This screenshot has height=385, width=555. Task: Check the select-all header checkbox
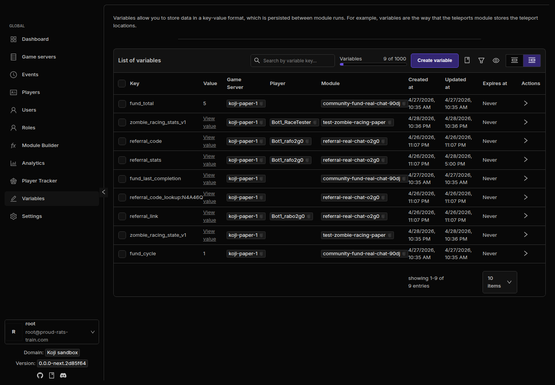coord(122,84)
